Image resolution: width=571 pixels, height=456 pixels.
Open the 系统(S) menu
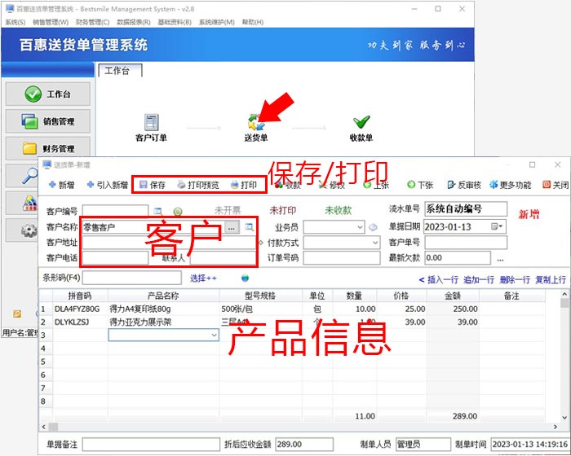point(15,22)
